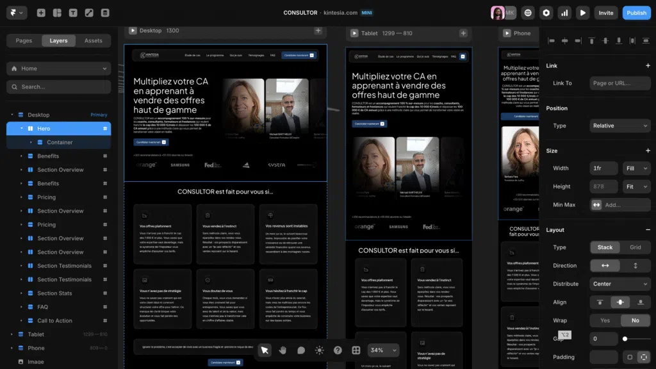Select the Hand tool in the bottom toolbar
656x369 pixels.
point(283,350)
